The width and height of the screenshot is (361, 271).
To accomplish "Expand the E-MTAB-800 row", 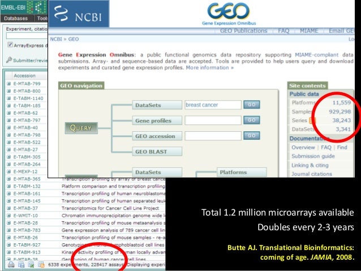I will (8, 91).
